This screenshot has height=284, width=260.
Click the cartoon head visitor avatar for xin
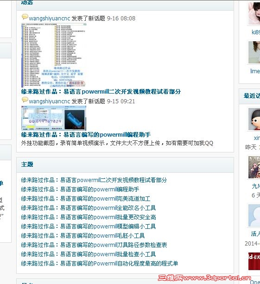pos(254,119)
